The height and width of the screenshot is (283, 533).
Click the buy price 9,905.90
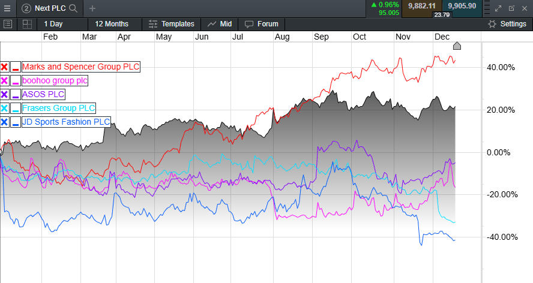click(462, 6)
